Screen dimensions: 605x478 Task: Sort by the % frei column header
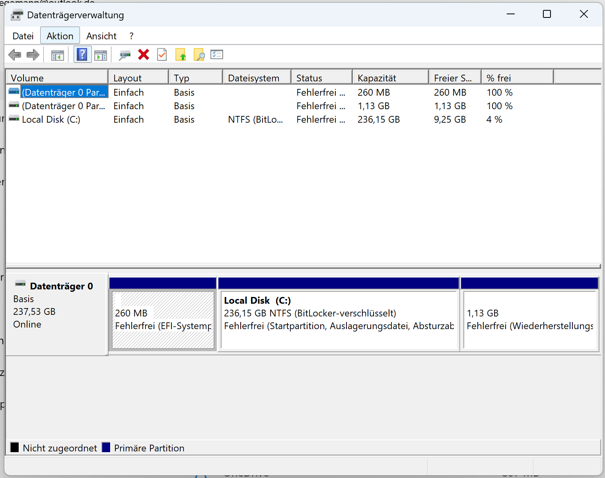(x=517, y=78)
